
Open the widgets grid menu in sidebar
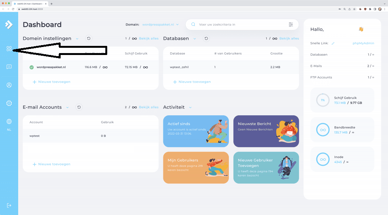coord(9,49)
